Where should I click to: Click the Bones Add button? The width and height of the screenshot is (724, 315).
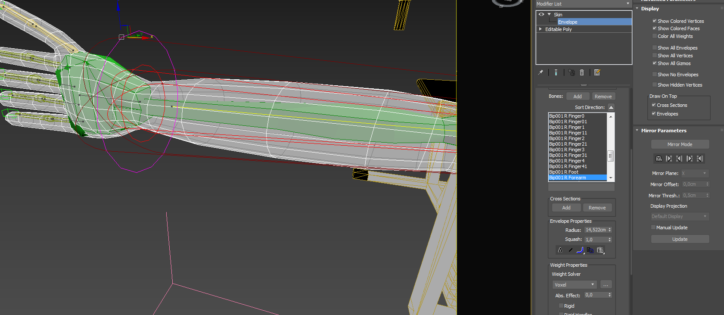[578, 97]
